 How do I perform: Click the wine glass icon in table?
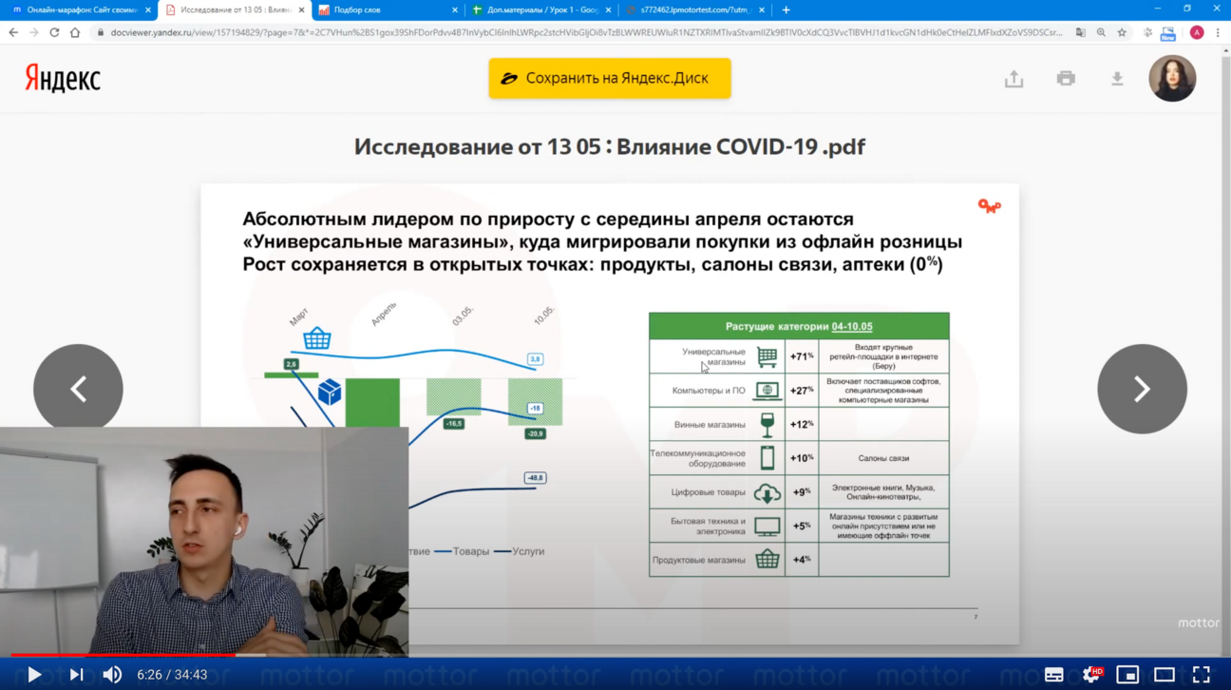tap(767, 425)
